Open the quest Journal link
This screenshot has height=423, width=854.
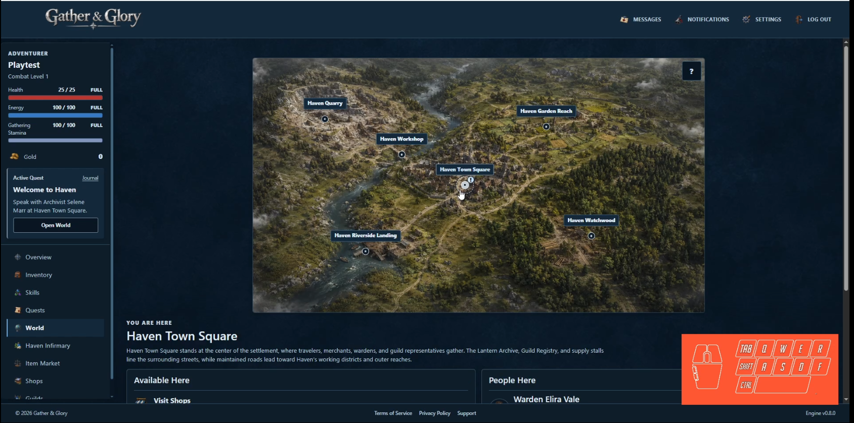(x=91, y=178)
